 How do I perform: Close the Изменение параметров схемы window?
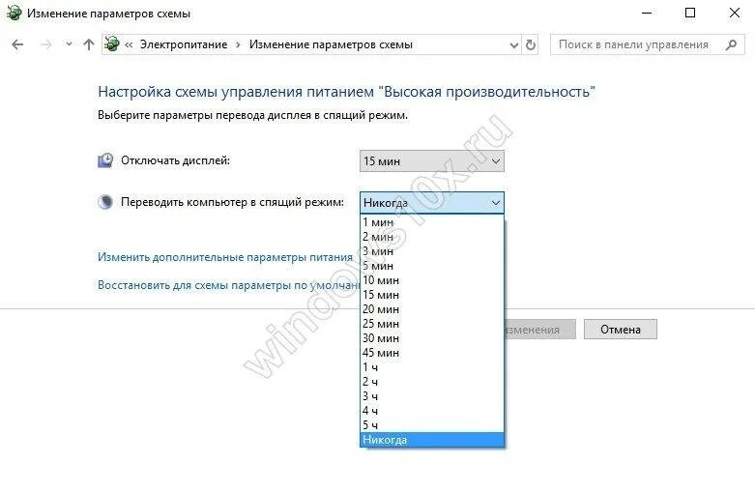pos(735,13)
